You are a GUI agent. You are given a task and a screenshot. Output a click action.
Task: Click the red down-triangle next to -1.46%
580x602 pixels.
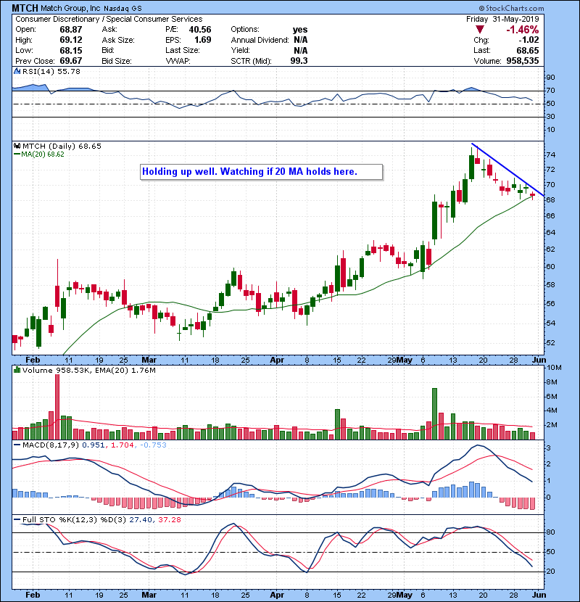(x=479, y=30)
